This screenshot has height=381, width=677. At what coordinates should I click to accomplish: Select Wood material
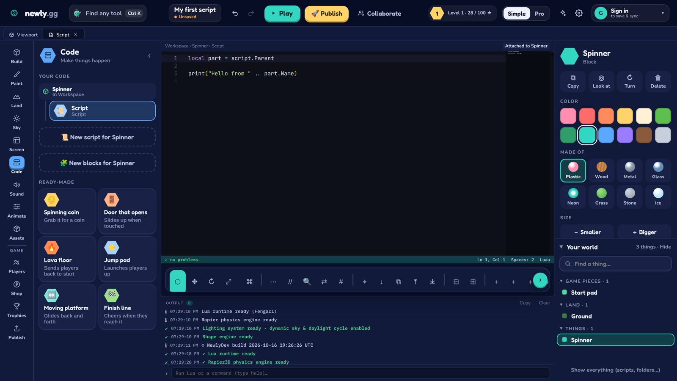[601, 171]
